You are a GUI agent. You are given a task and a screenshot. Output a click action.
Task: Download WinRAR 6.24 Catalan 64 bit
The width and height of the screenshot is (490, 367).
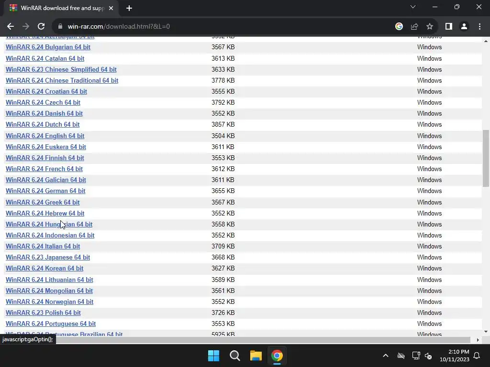(x=45, y=58)
